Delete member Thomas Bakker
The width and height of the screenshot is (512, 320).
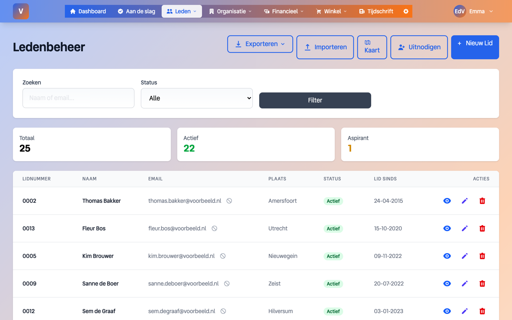pyautogui.click(x=482, y=201)
